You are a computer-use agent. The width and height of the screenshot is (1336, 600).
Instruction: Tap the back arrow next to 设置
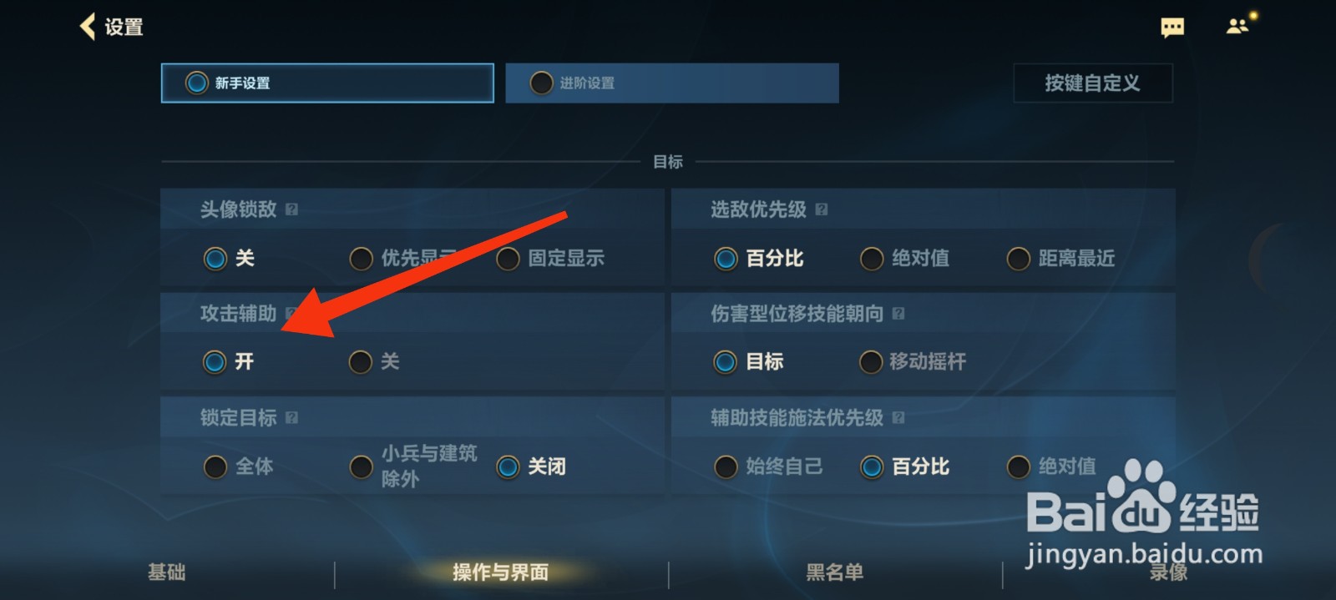tap(88, 27)
